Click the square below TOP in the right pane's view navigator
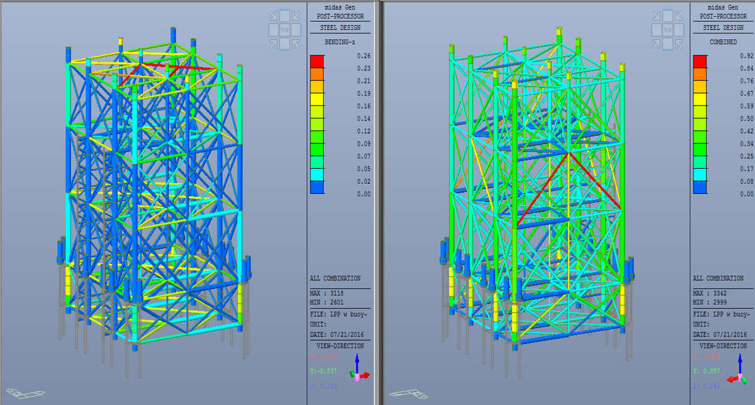The height and width of the screenshot is (405, 755). (668, 44)
